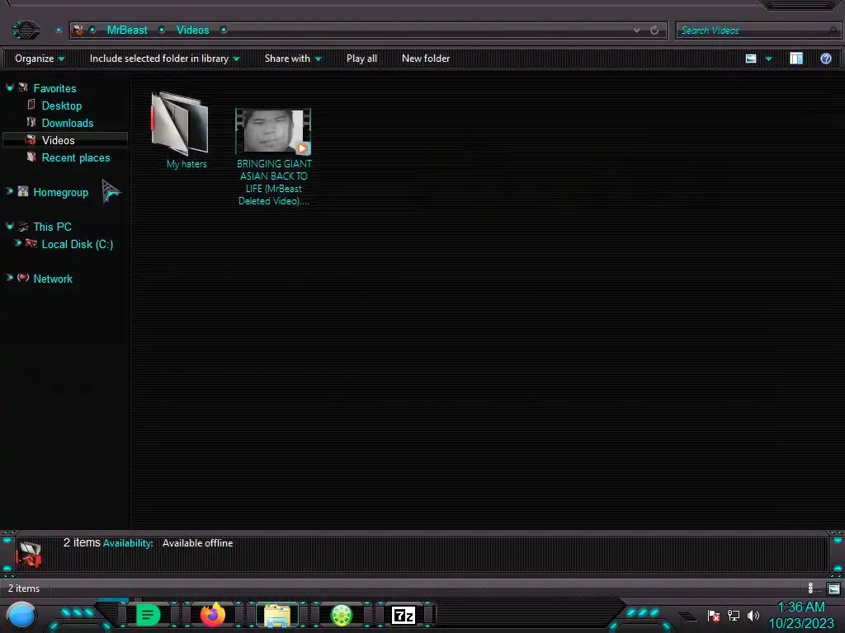The height and width of the screenshot is (633, 845).
Task: Open address bar history dropdown
Action: [636, 30]
